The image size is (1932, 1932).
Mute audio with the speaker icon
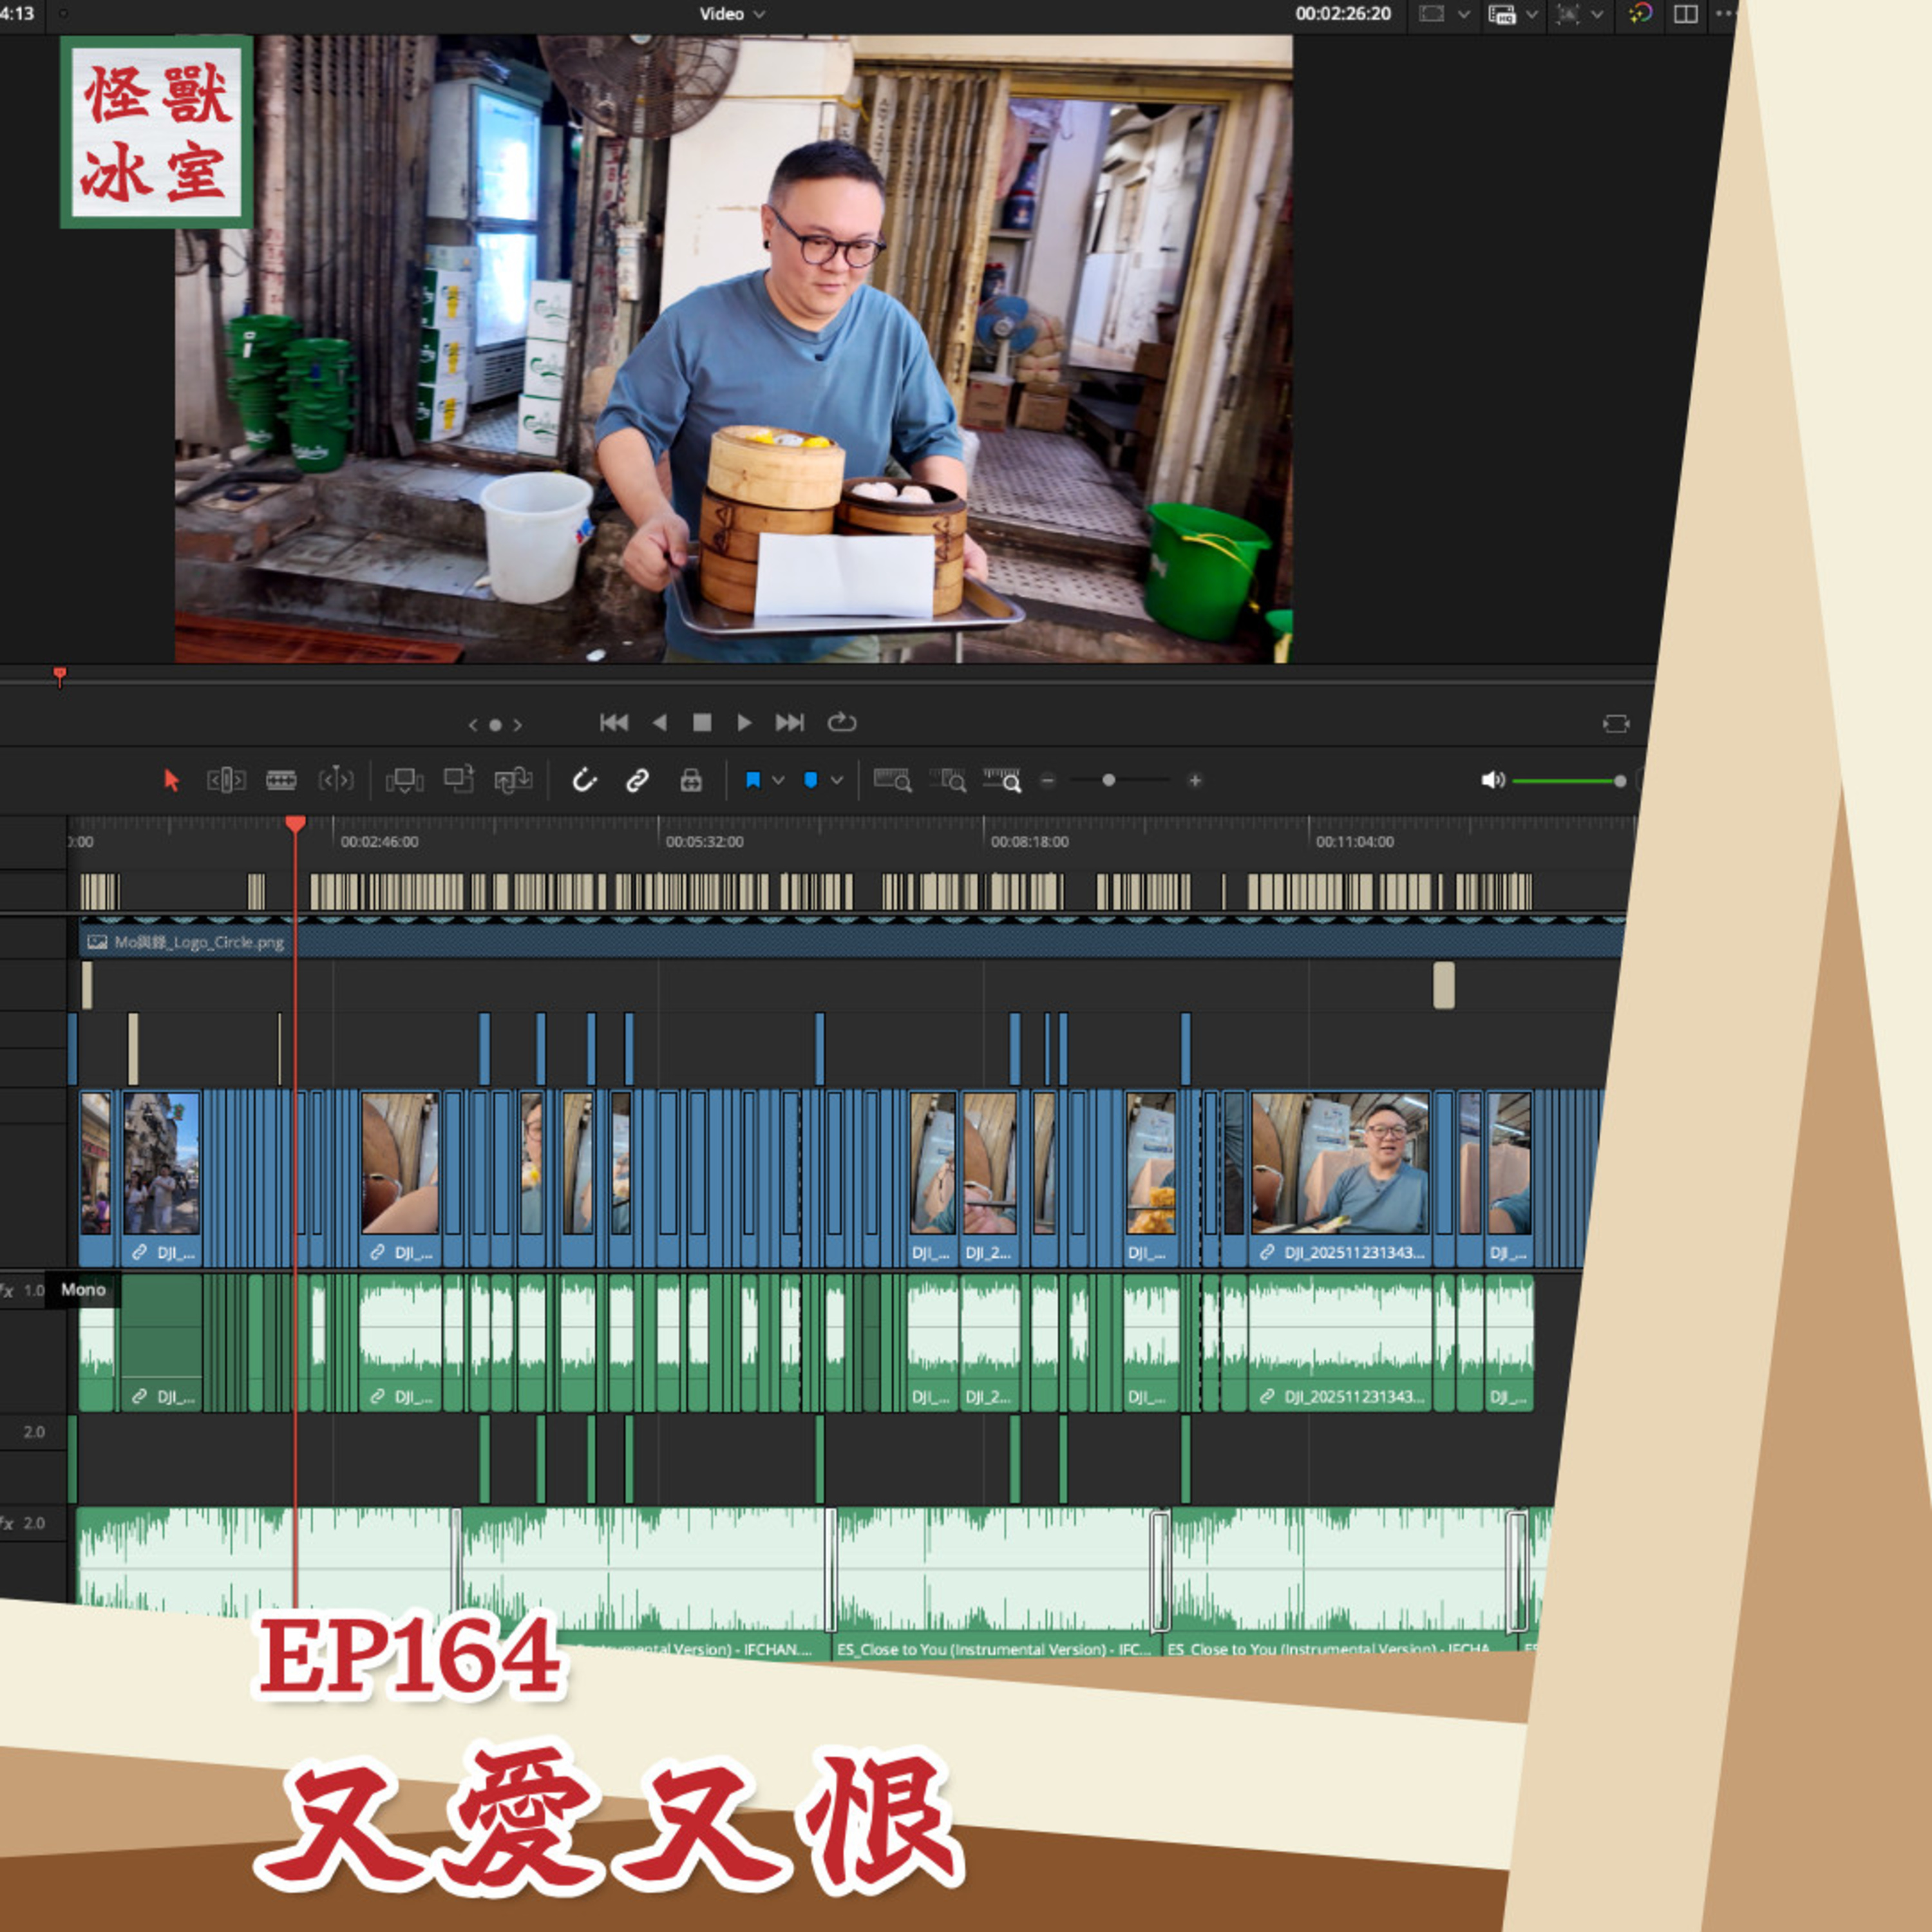1493,780
